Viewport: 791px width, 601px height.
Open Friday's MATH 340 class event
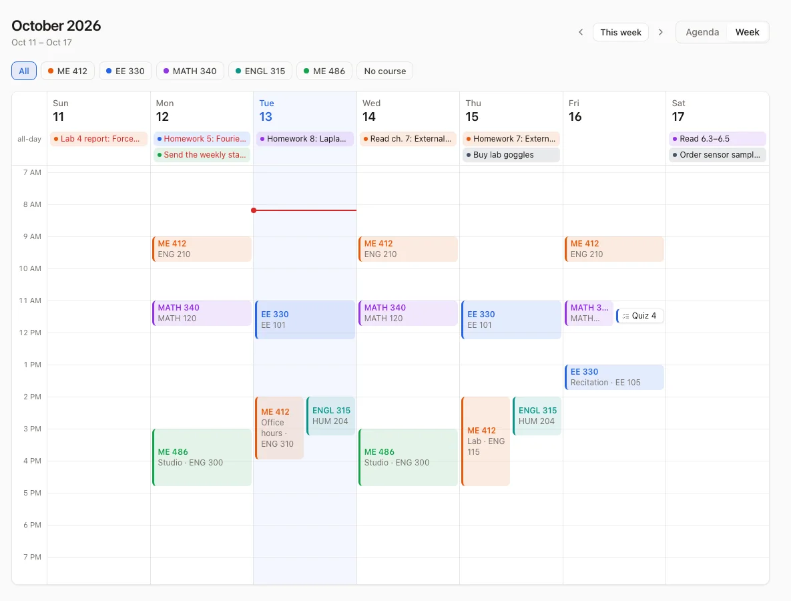point(589,313)
